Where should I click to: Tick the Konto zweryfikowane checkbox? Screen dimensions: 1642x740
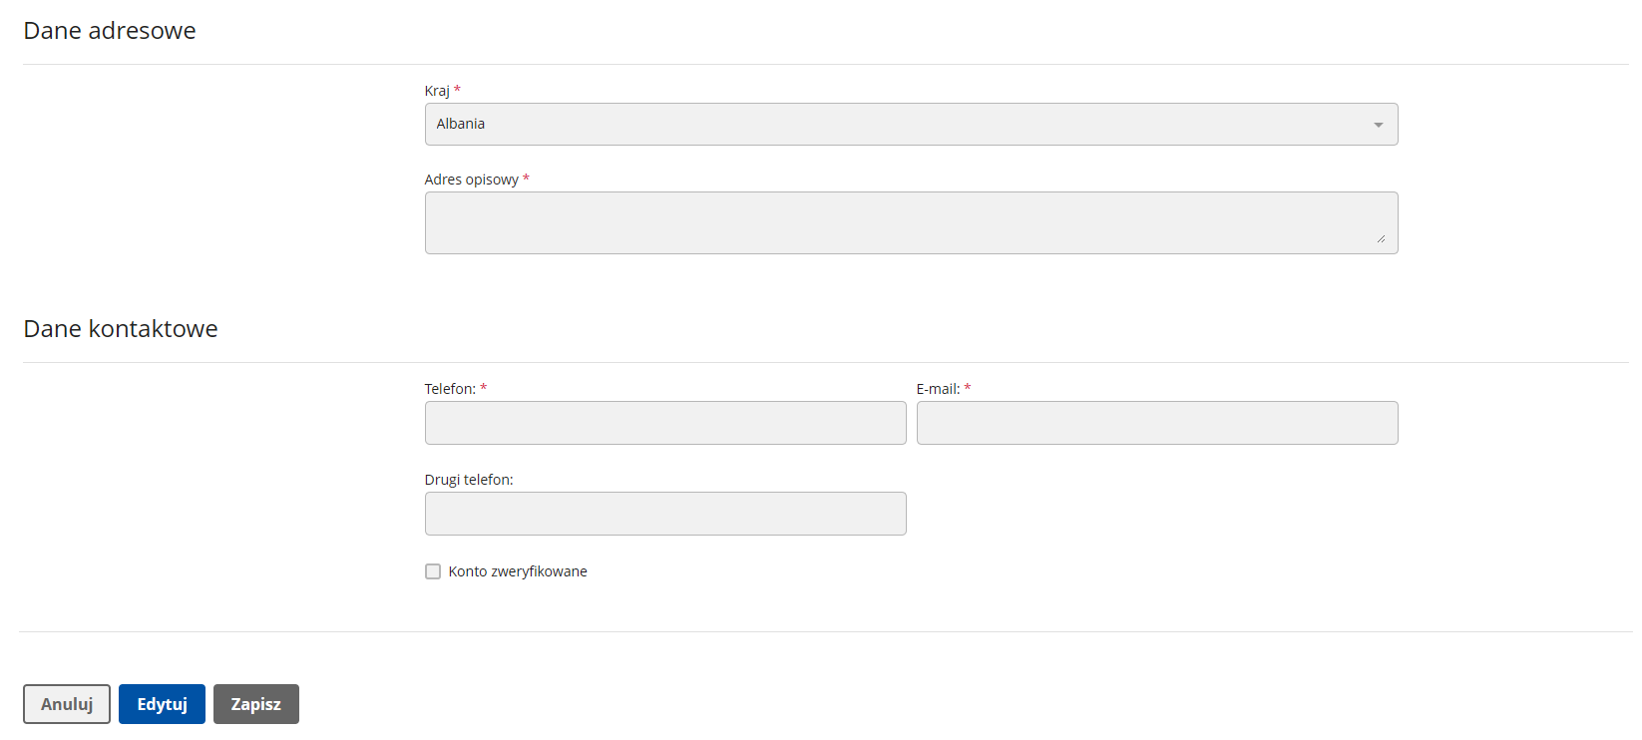point(433,571)
